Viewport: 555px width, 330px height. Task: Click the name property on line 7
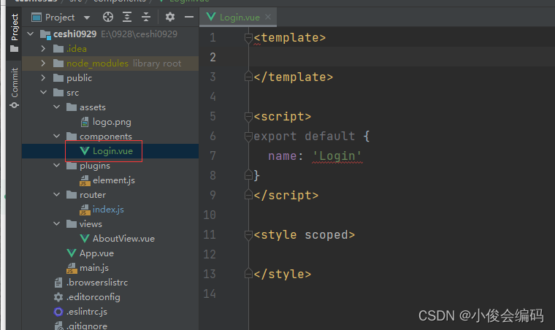(x=282, y=156)
